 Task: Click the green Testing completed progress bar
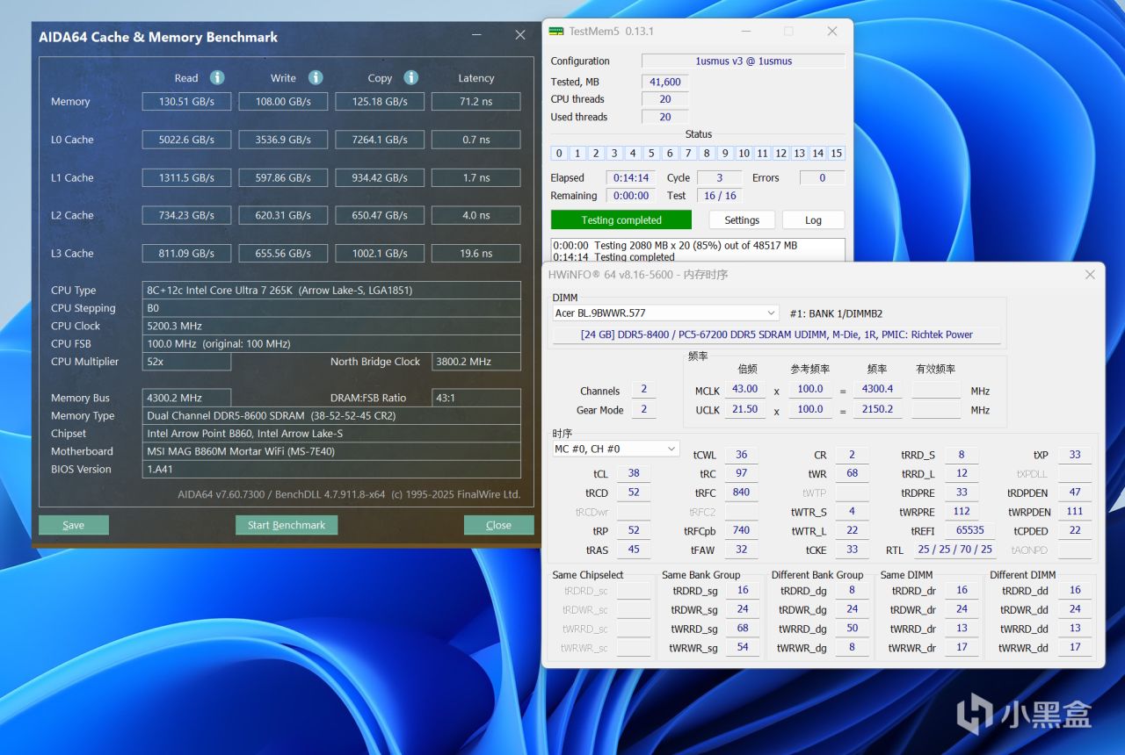[x=621, y=220]
